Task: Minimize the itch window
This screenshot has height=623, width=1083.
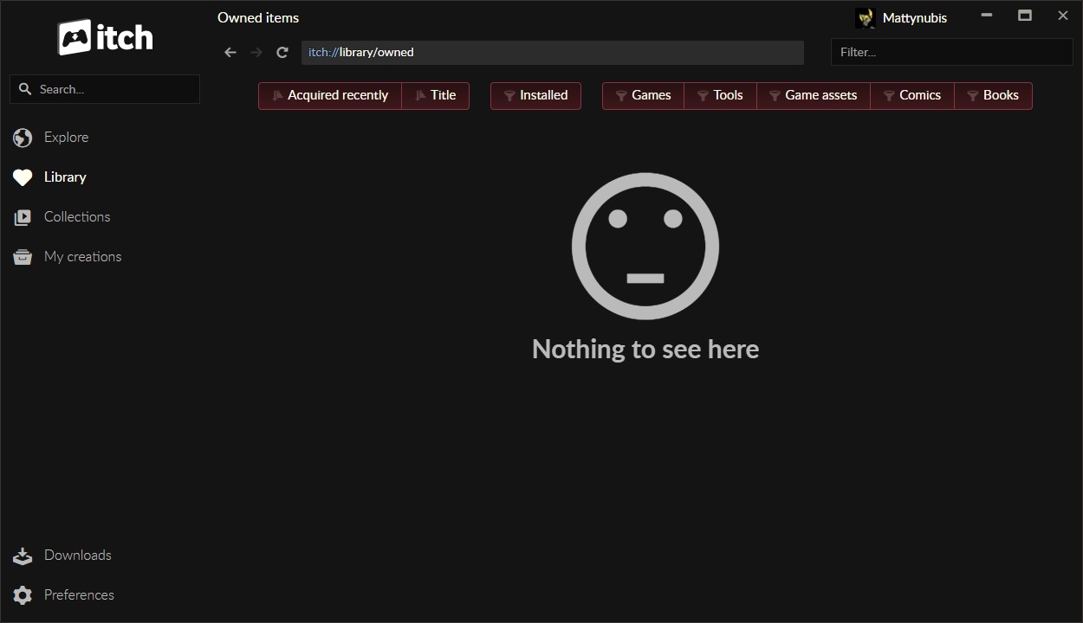Action: [x=987, y=16]
